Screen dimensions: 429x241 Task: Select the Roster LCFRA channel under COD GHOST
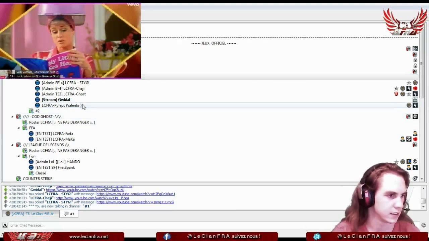62,122
